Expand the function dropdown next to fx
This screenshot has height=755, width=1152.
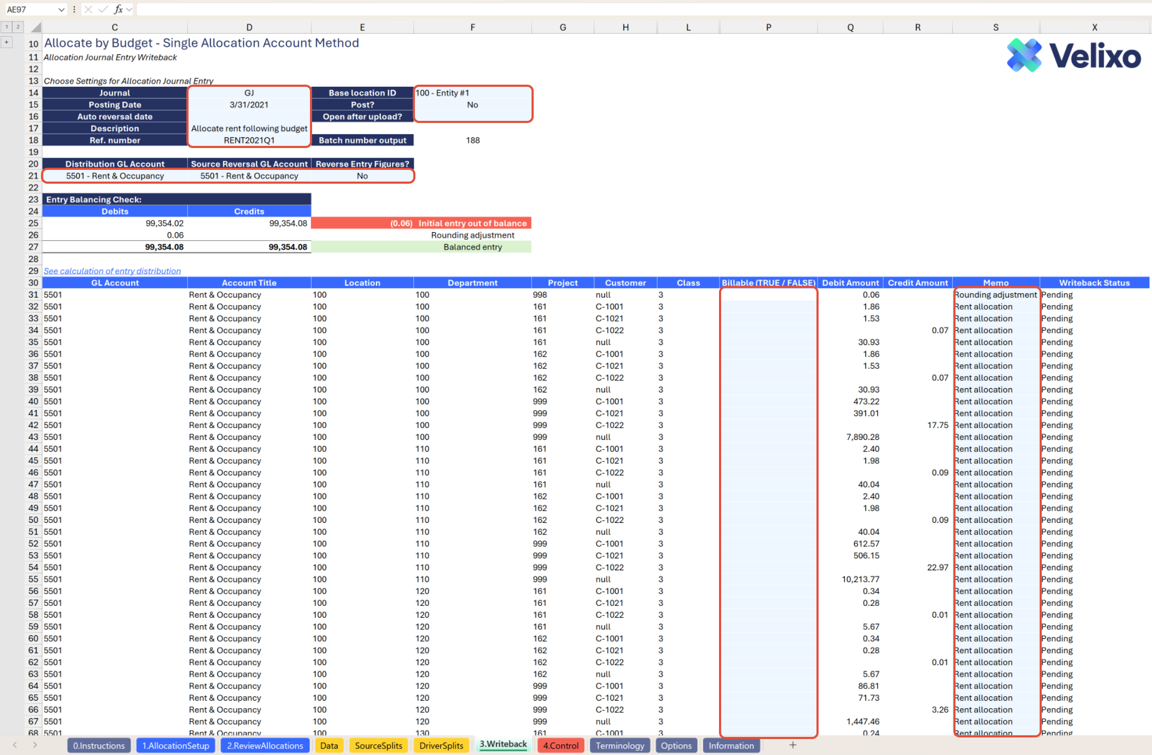point(129,9)
